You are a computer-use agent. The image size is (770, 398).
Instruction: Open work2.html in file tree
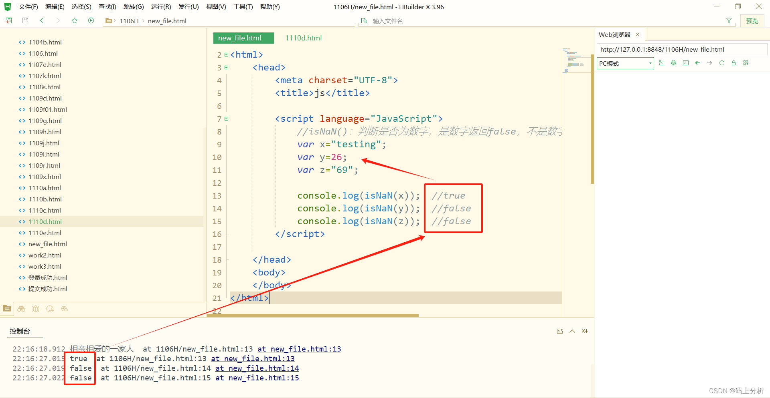click(45, 255)
